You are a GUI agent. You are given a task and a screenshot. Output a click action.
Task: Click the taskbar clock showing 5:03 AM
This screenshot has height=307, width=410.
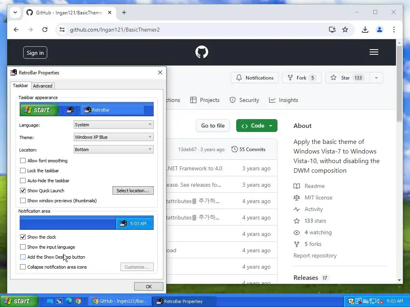[395, 301]
